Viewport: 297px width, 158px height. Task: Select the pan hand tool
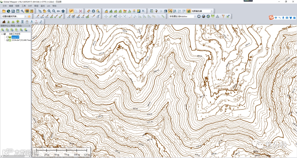45,11
